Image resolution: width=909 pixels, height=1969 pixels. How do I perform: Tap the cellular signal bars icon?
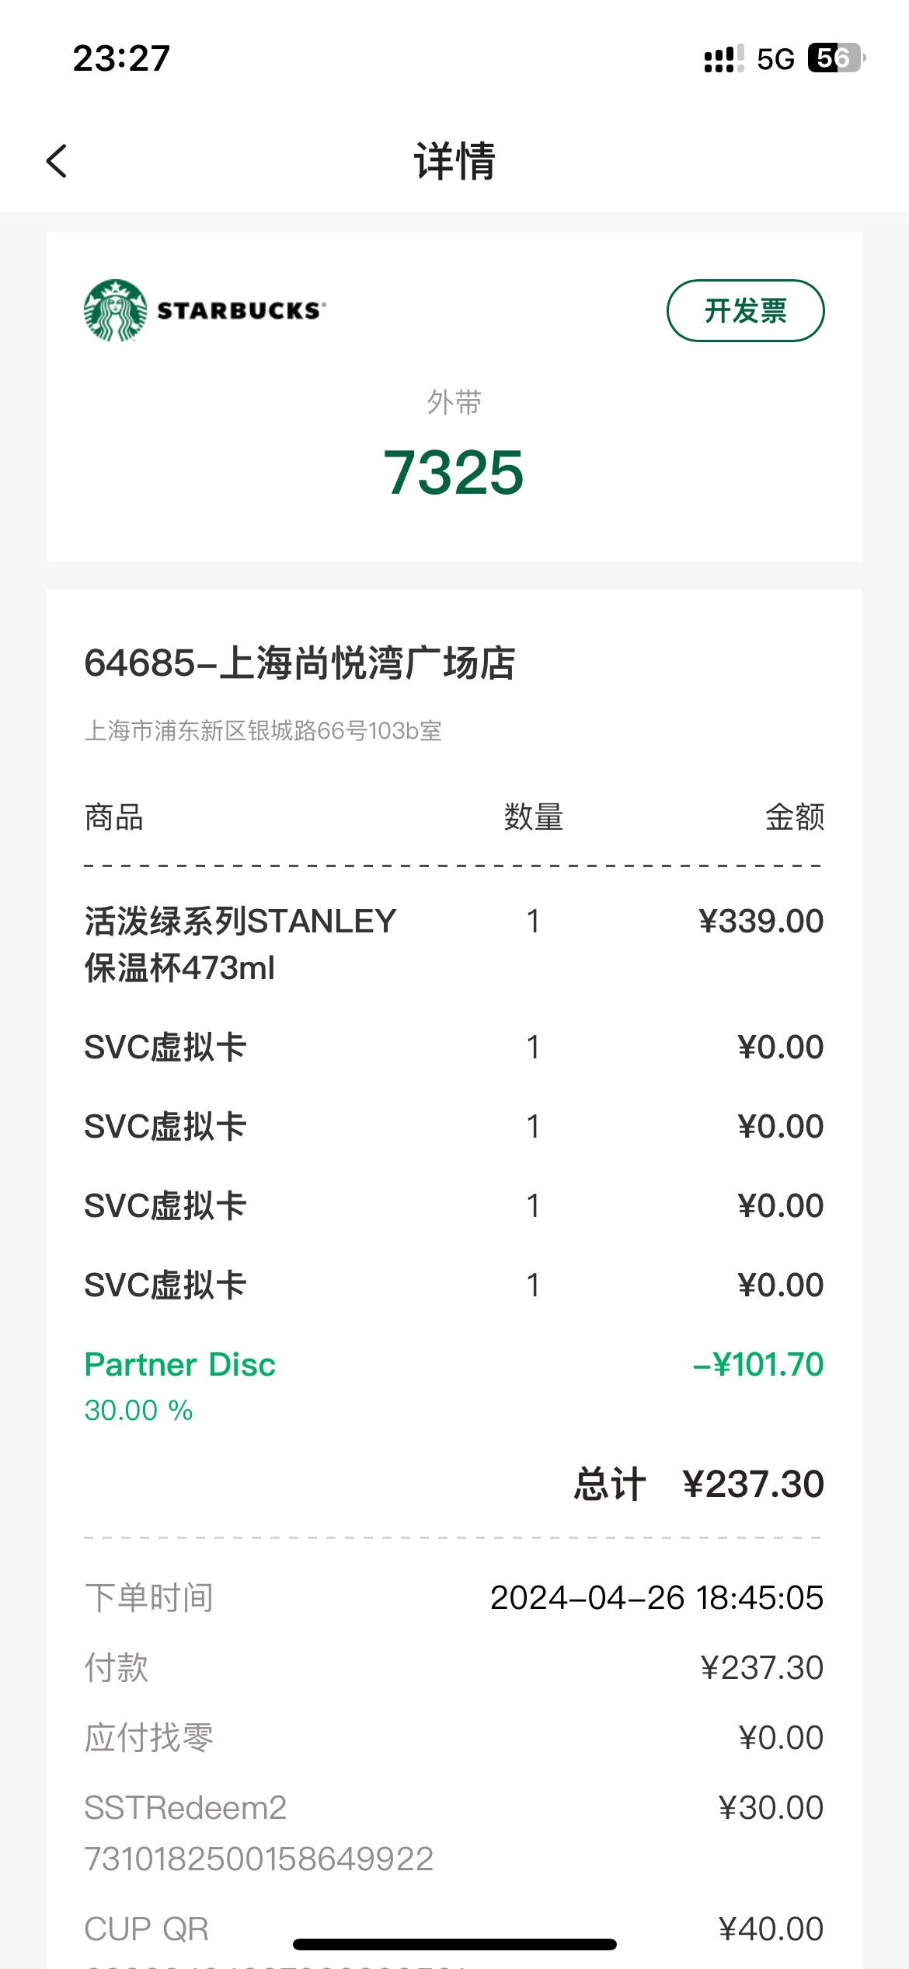723,58
